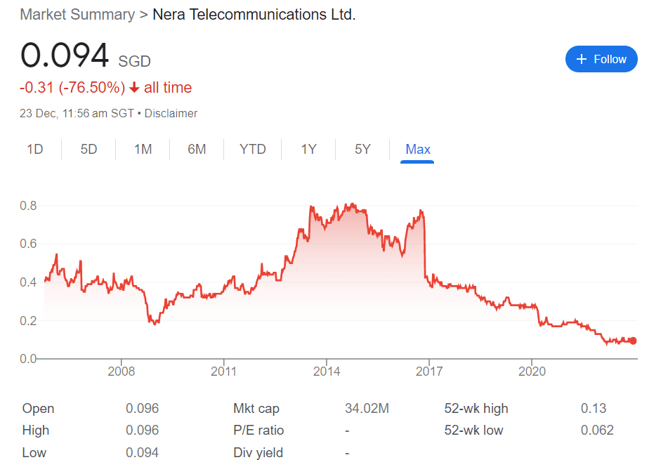Click the red down arrow icon
Screen dimensions: 668x460
[x=134, y=88]
